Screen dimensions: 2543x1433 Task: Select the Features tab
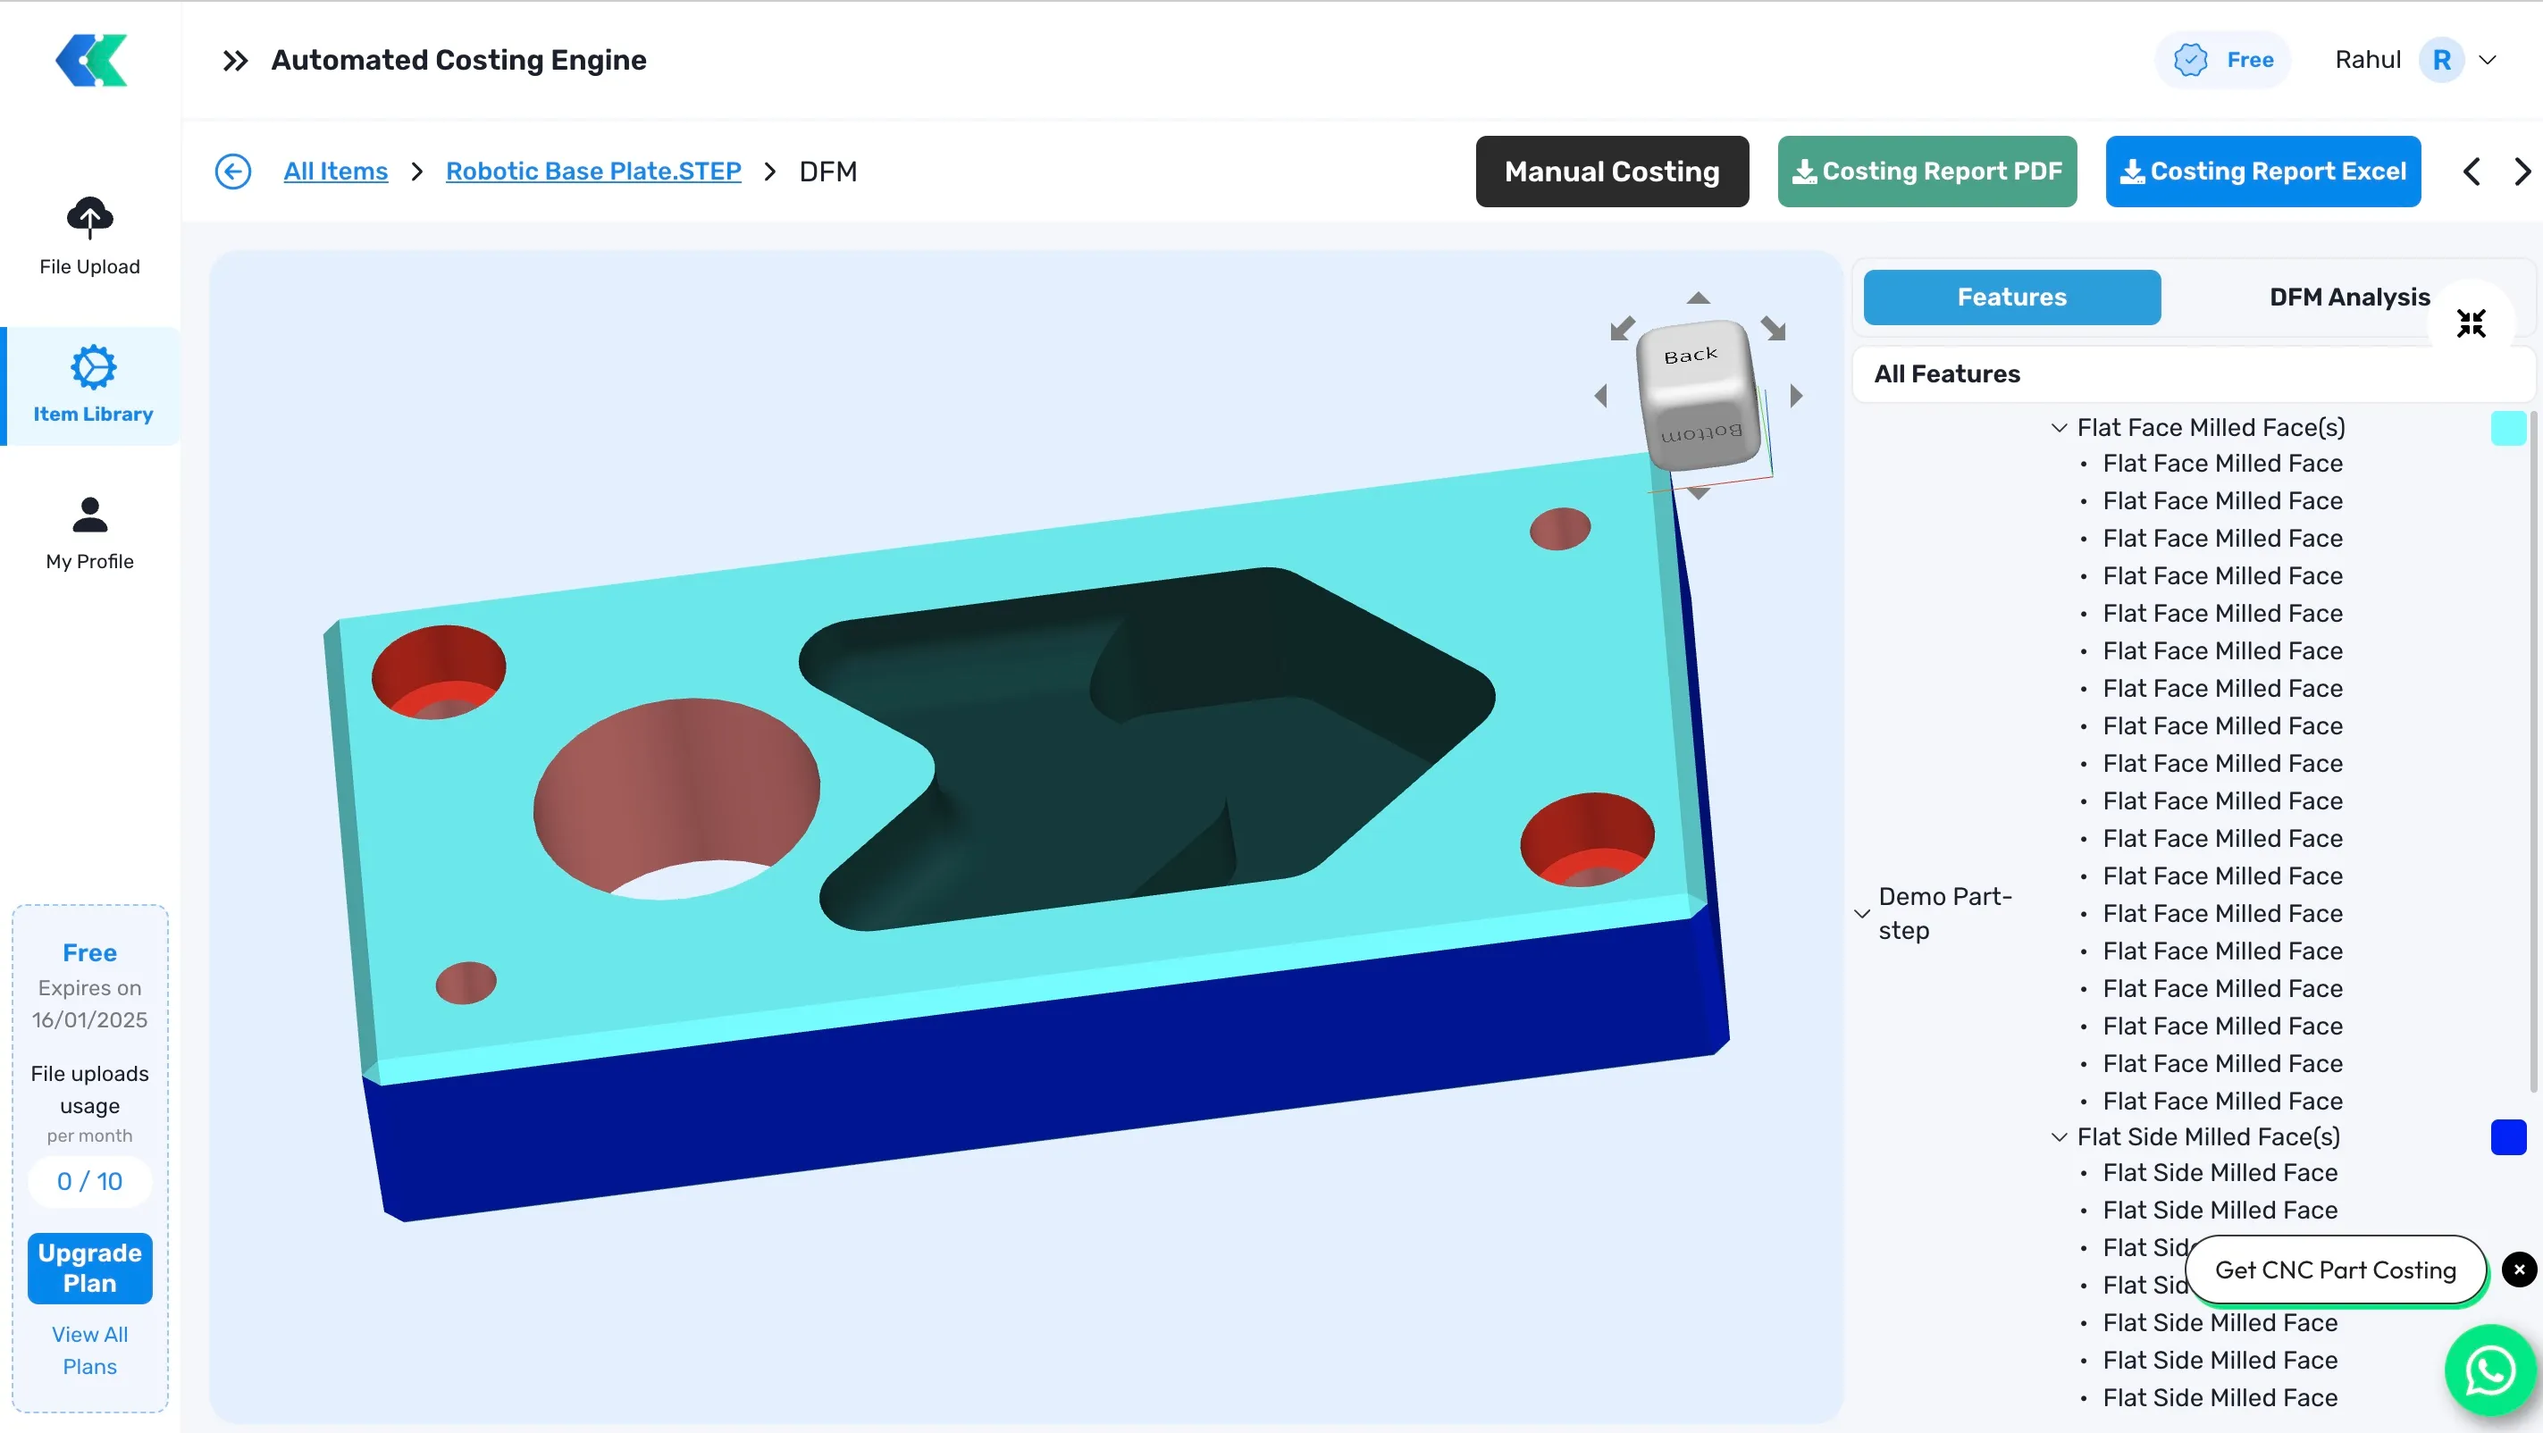click(x=2012, y=297)
